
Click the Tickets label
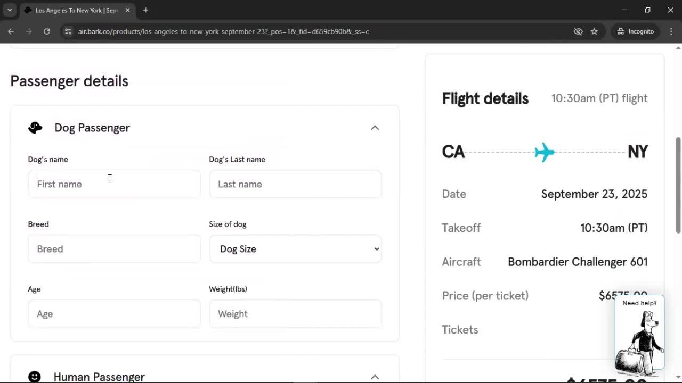[460, 330]
